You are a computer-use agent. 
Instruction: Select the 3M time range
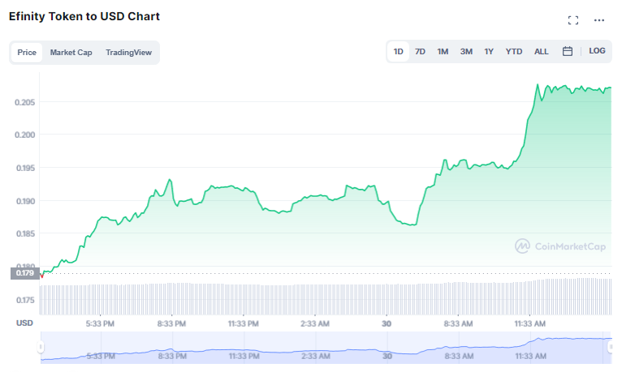point(466,51)
